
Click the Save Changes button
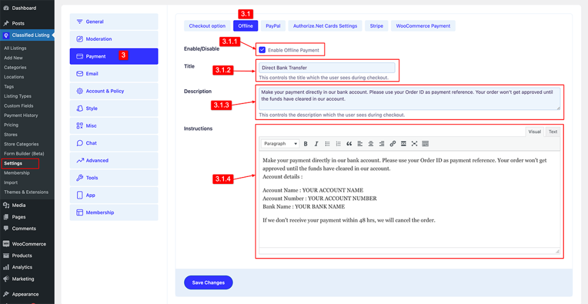[208, 283]
